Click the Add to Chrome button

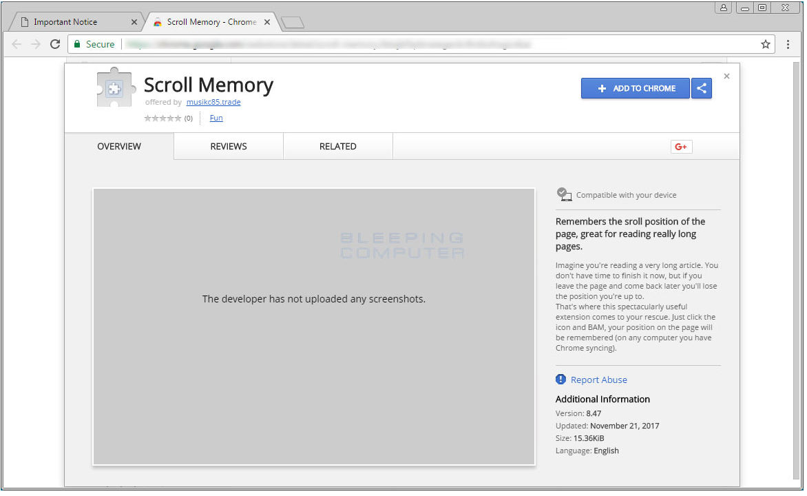click(x=635, y=88)
